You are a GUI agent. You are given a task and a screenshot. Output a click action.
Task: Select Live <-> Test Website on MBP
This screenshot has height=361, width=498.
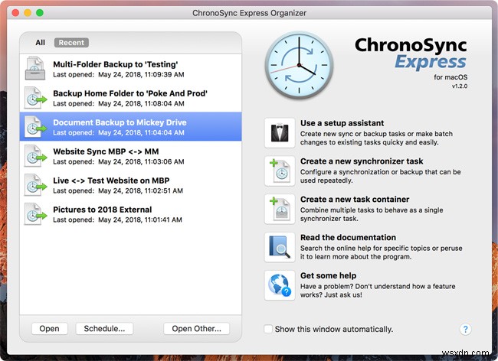130,185
